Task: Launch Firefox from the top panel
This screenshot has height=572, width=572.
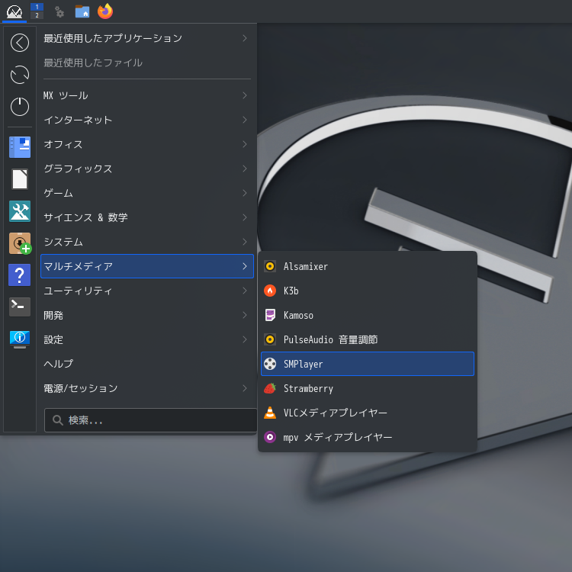Action: (105, 11)
